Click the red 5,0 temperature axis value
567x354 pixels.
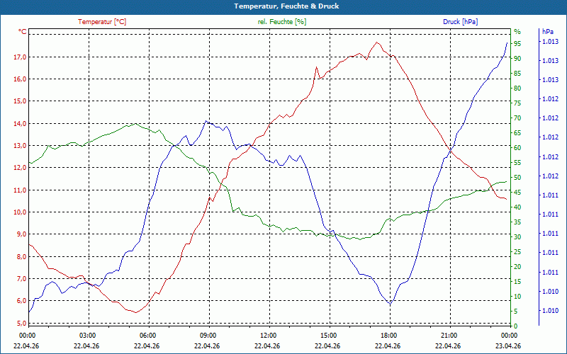point(21,324)
